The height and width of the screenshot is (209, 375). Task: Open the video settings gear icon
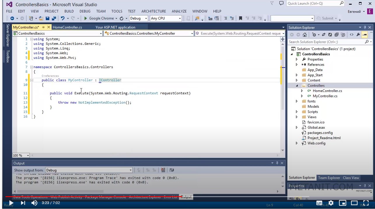[x=331, y=203]
